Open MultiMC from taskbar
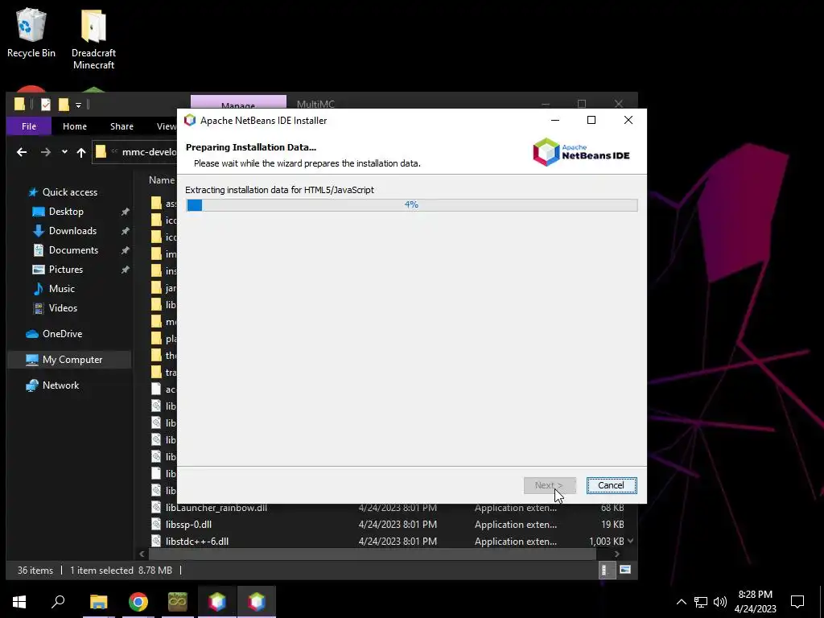 [x=178, y=602]
